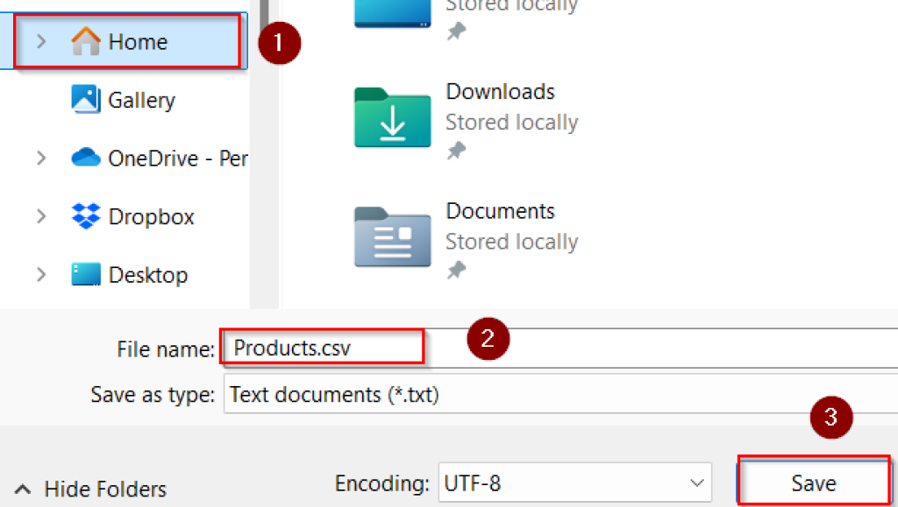The image size is (898, 507).
Task: Select the OneDrive cloud icon
Action: tap(84, 158)
